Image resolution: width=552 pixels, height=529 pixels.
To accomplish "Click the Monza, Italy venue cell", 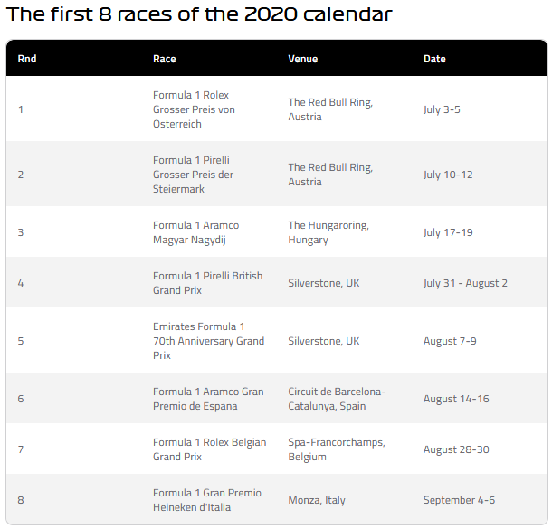I will (x=317, y=500).
